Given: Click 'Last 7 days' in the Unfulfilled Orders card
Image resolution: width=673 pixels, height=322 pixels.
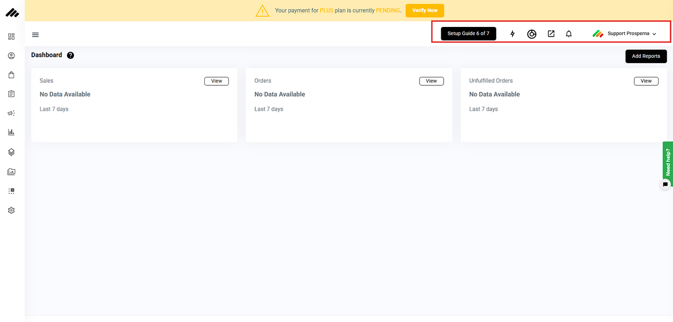Looking at the screenshot, I should click(x=484, y=109).
